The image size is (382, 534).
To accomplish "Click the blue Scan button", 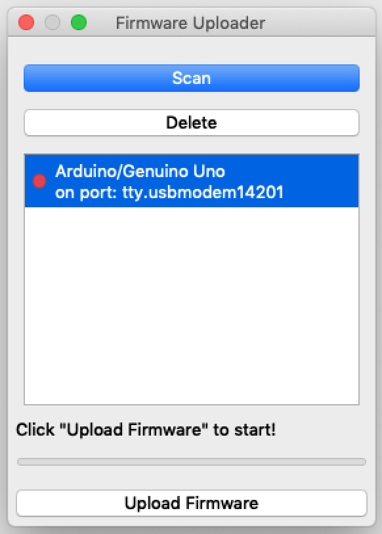I will 192,78.
